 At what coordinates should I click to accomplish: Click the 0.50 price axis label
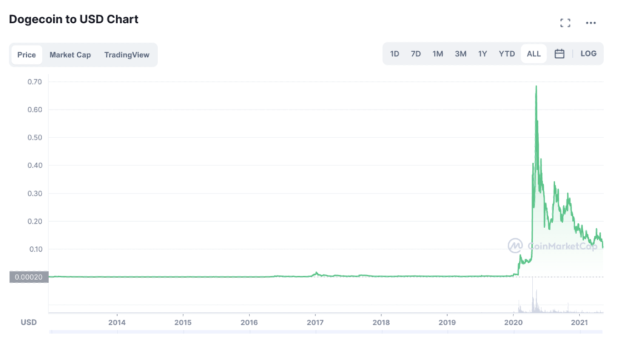pyautogui.click(x=35, y=137)
